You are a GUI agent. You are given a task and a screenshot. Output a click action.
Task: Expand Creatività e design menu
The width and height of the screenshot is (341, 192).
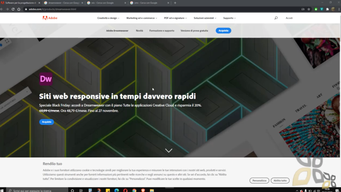[x=108, y=18]
